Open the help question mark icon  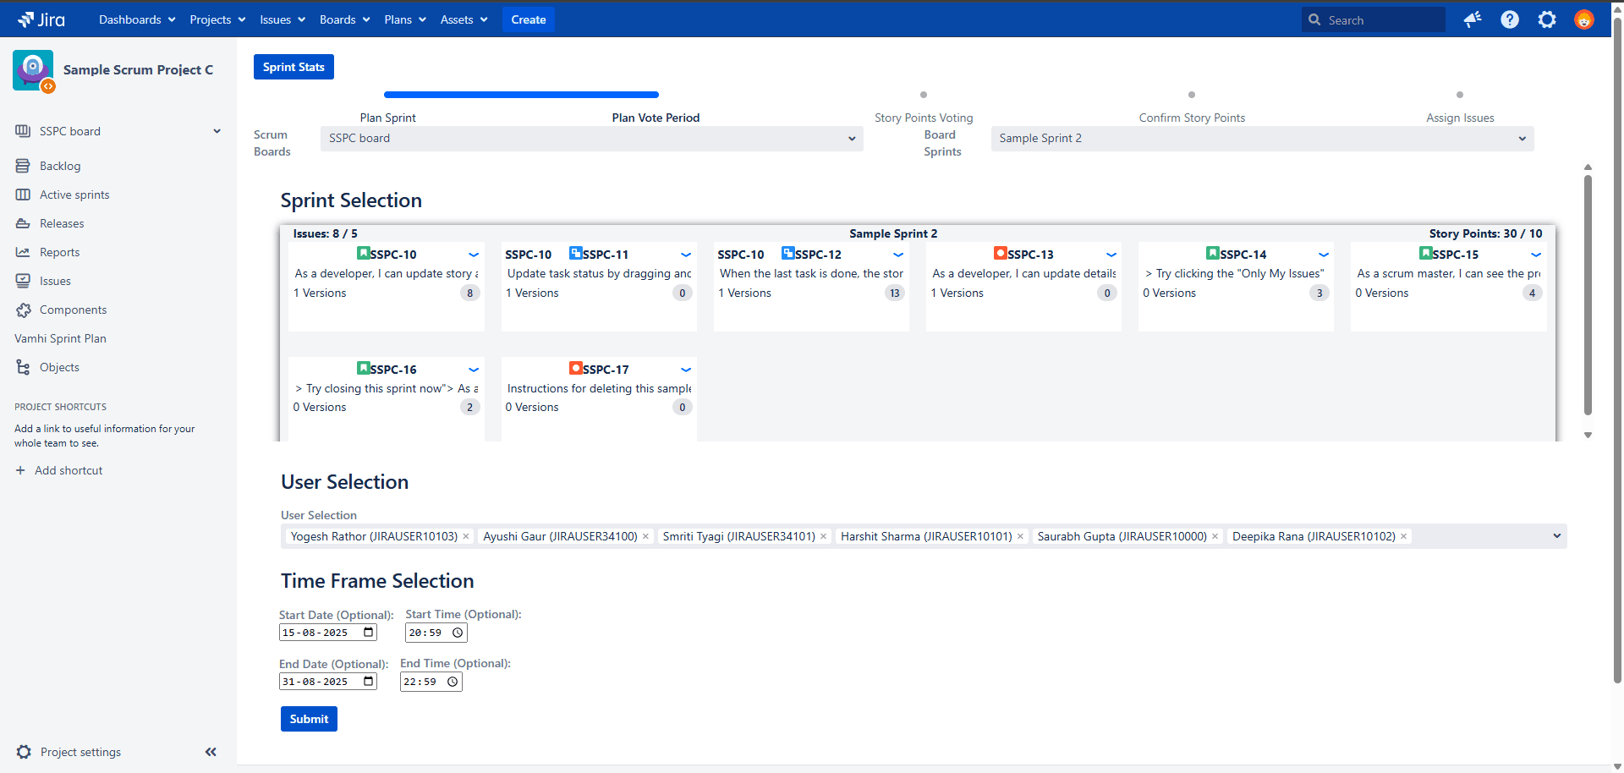1510,19
